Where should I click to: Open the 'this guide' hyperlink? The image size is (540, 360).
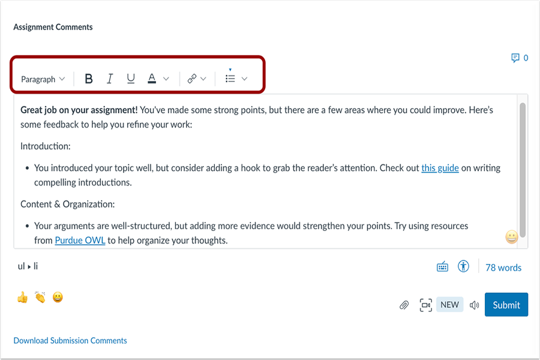(440, 168)
